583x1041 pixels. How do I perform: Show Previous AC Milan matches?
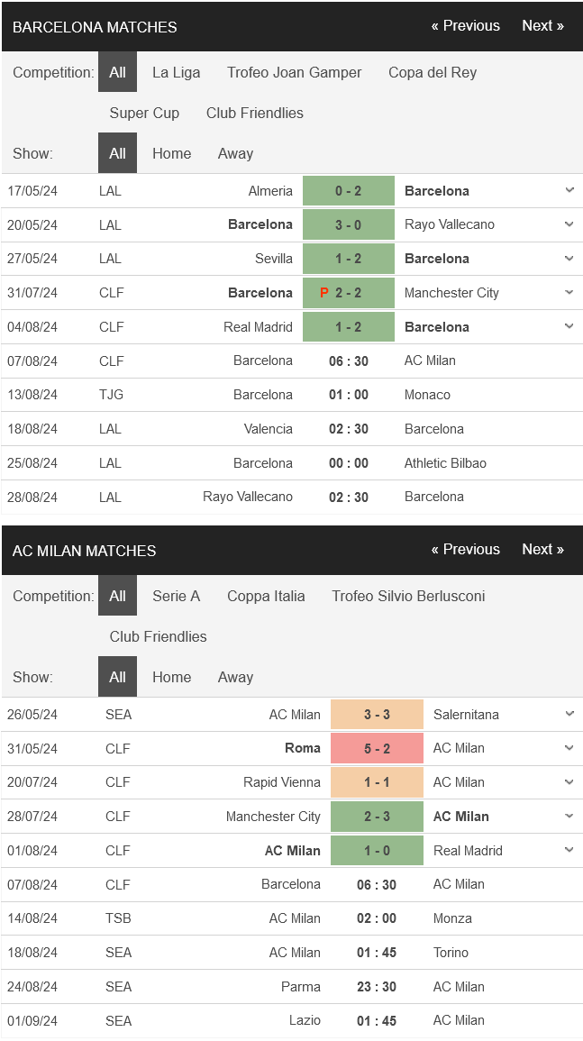(x=465, y=550)
